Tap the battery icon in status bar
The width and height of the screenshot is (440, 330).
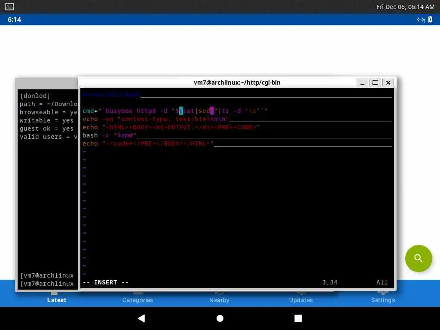[430, 19]
